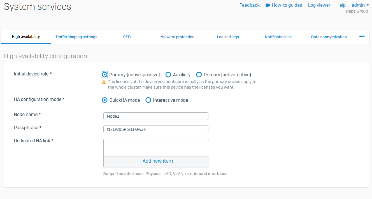The width and height of the screenshot is (372, 199).
Task: Click Add new item for HA link
Action: [157, 161]
